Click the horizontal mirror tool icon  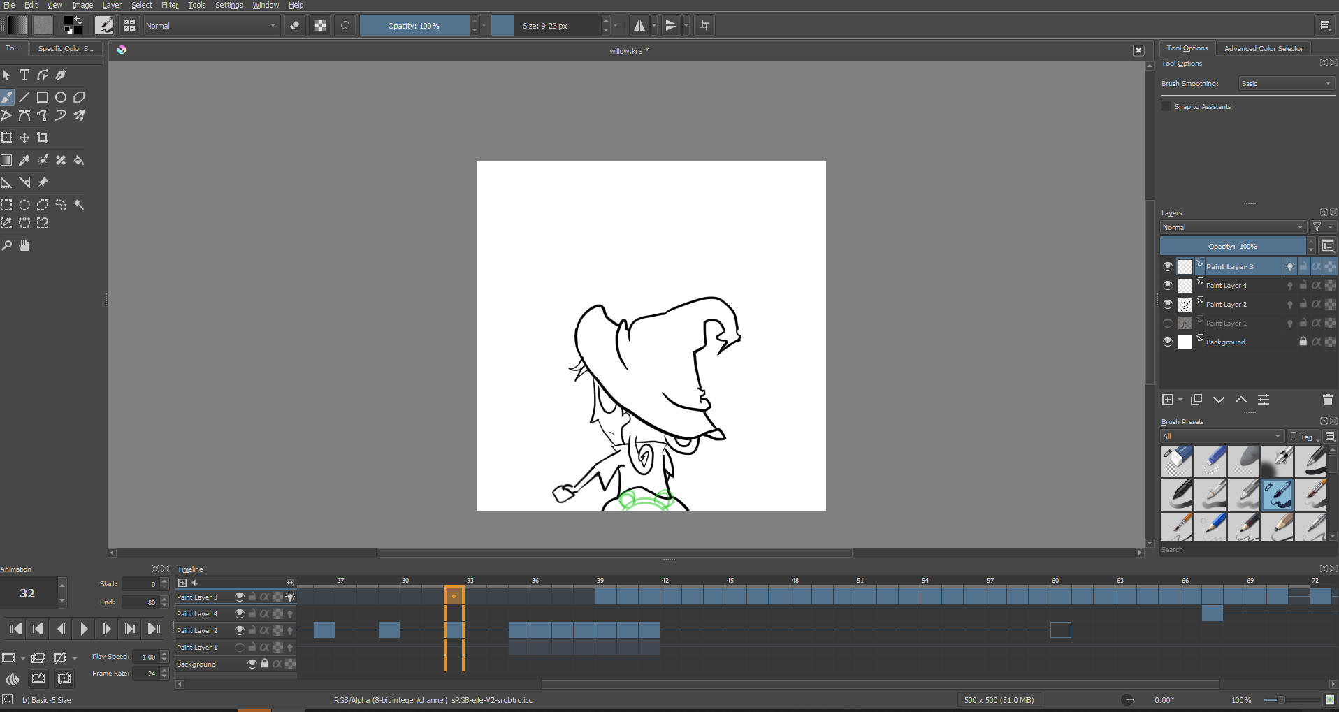639,26
